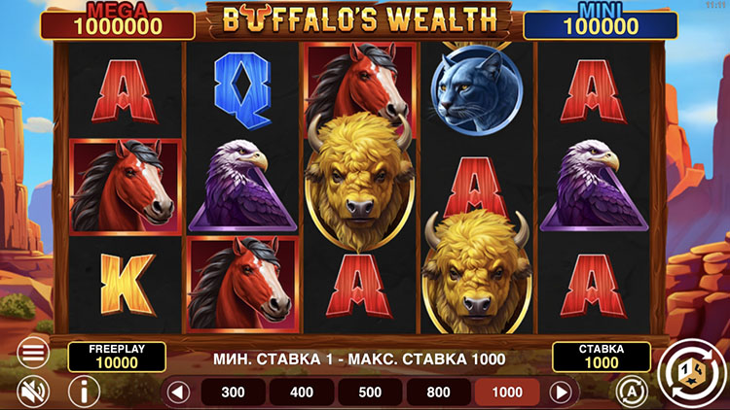The width and height of the screenshot is (730, 410).
Task: Click the blue panther symbol on reel four
Action: [x=476, y=89]
